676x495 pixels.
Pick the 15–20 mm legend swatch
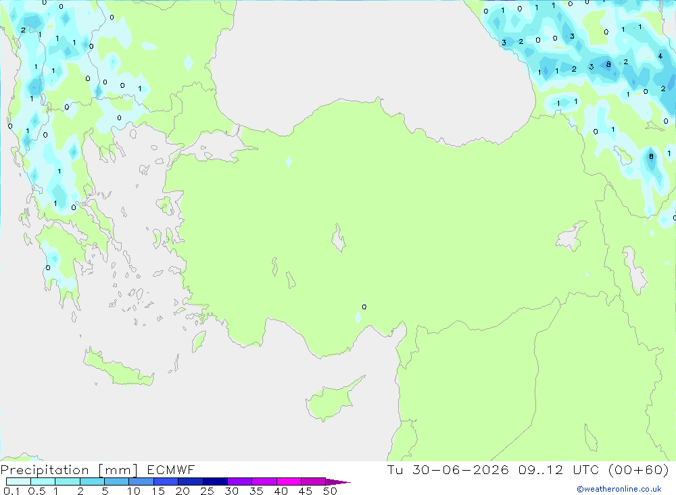[166, 481]
